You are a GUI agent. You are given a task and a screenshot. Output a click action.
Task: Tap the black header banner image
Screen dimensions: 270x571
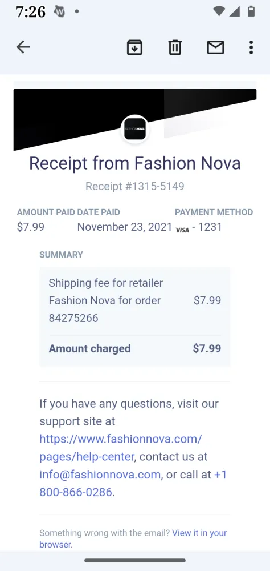click(135, 119)
